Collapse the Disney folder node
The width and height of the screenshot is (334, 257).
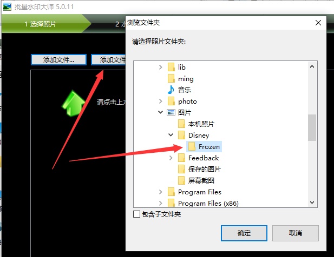pos(171,135)
